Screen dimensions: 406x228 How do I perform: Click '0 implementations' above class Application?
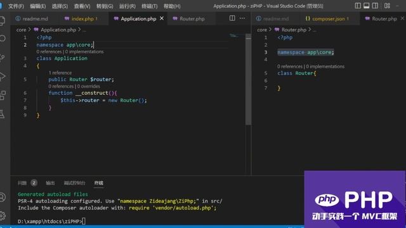tap(84, 52)
